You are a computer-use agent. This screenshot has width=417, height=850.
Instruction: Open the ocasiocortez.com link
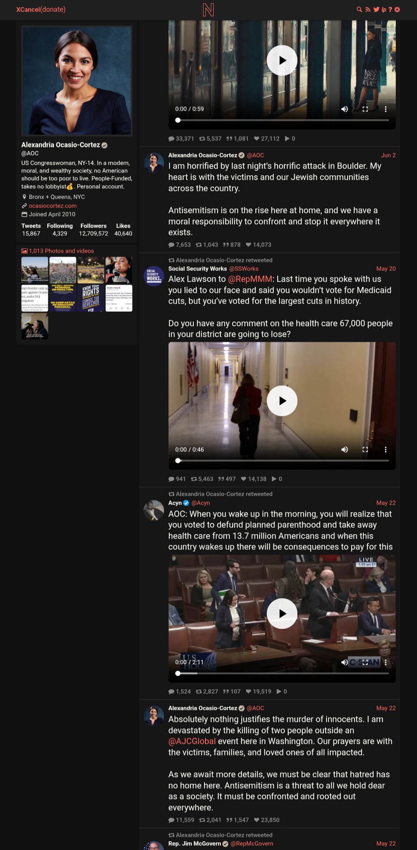[53, 206]
